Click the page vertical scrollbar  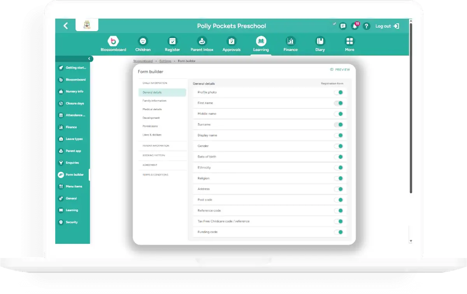(x=411, y=117)
